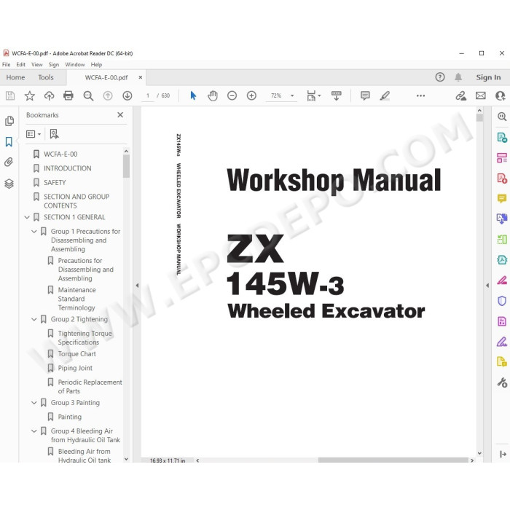
Task: Open notifications bell icon
Action: (458, 77)
